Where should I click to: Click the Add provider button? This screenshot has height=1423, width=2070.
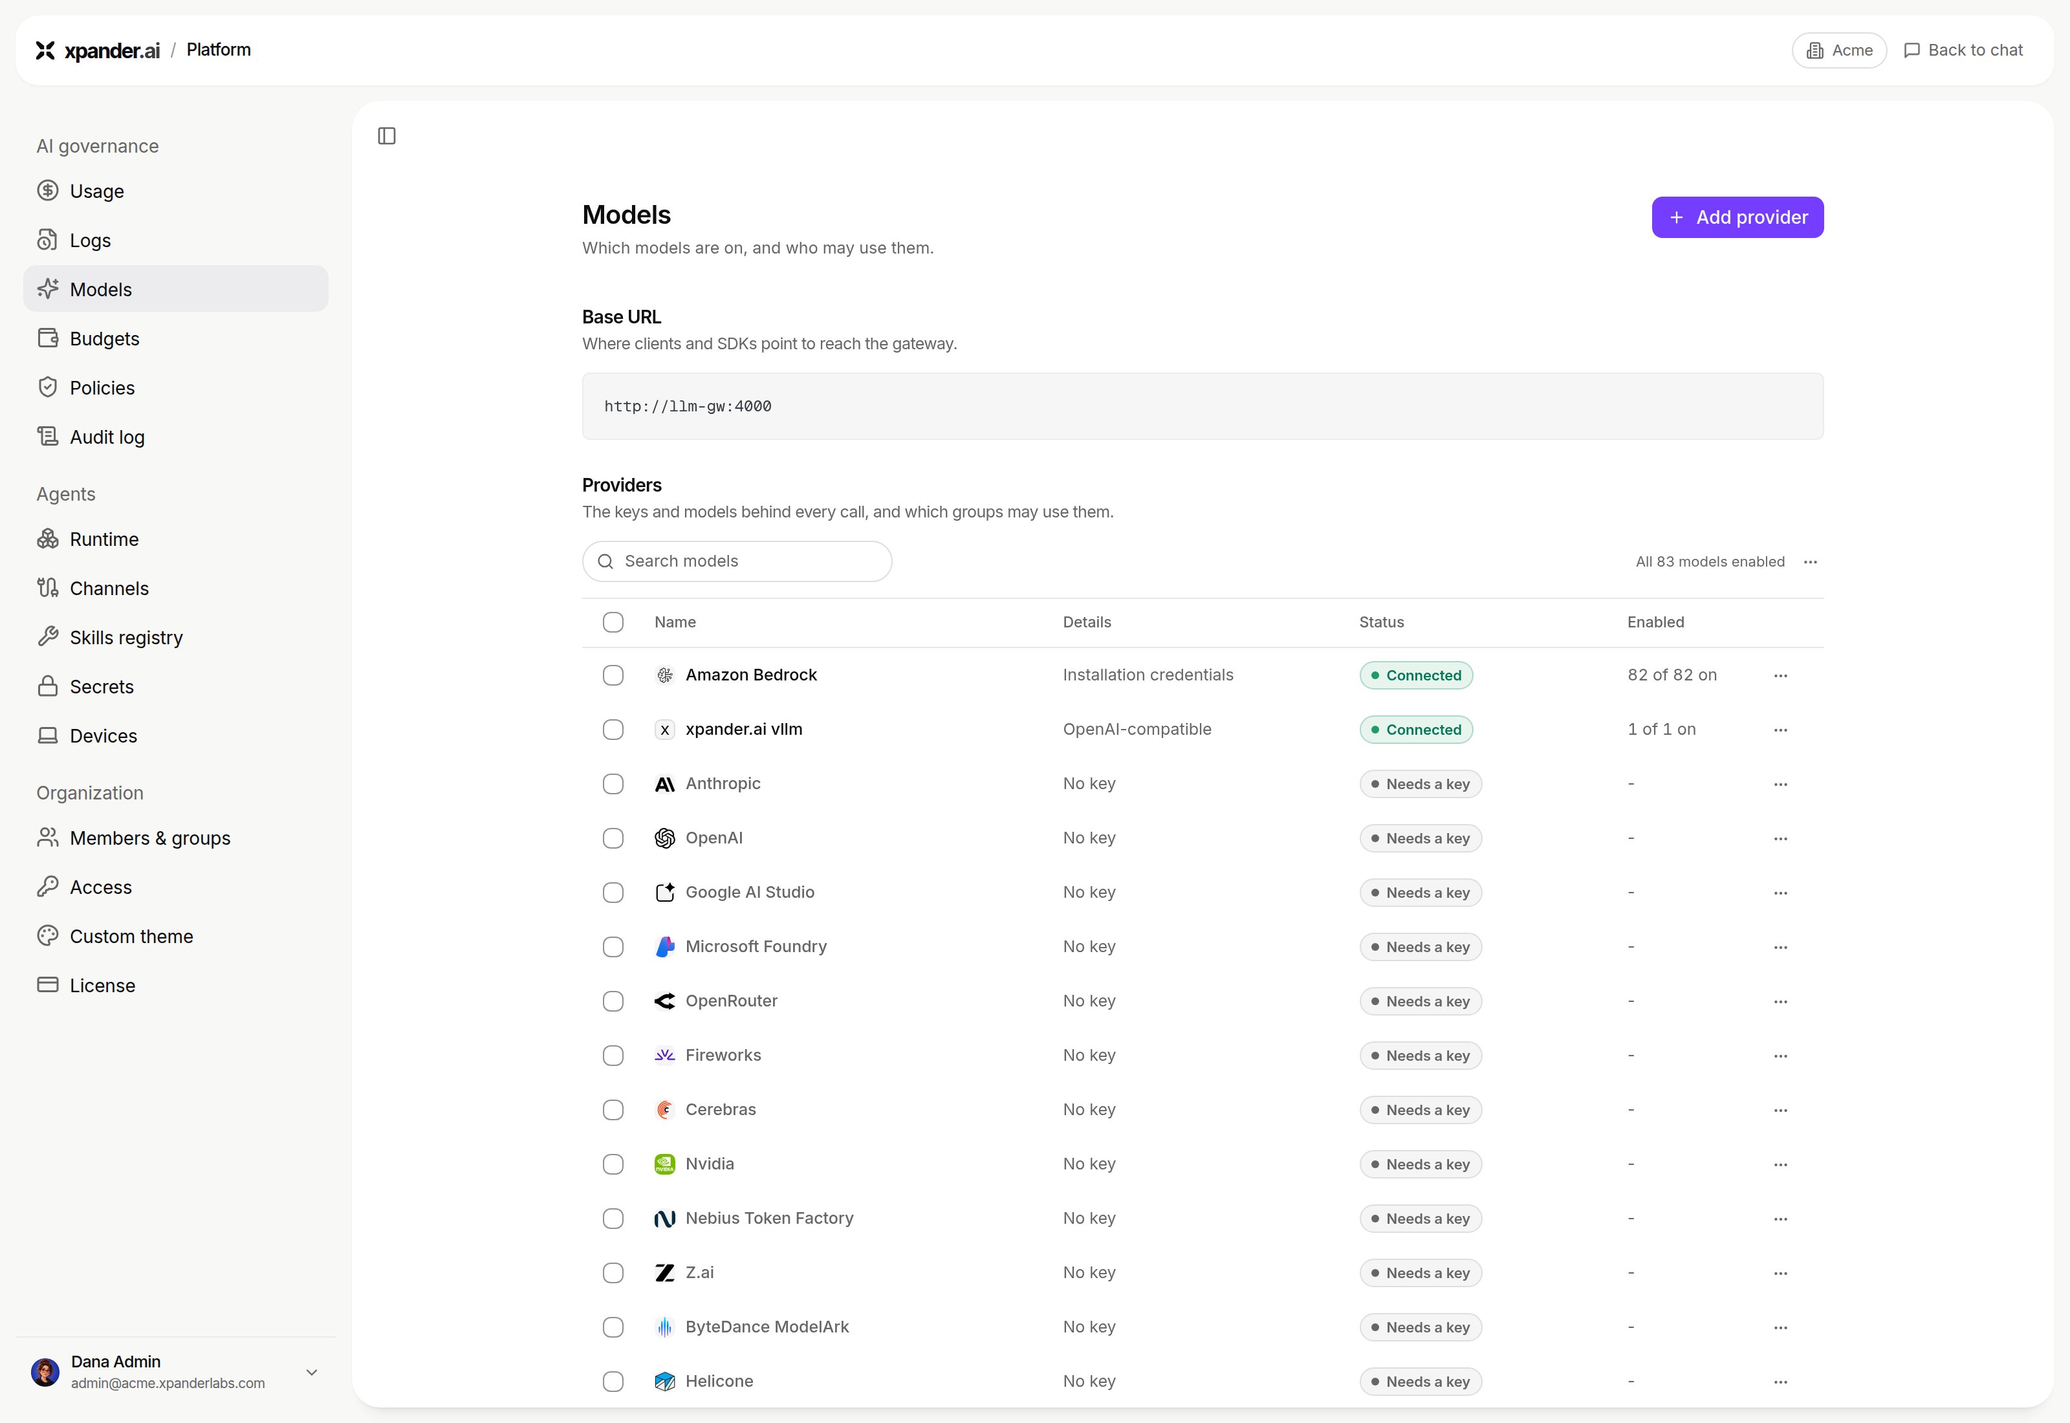pyautogui.click(x=1737, y=217)
